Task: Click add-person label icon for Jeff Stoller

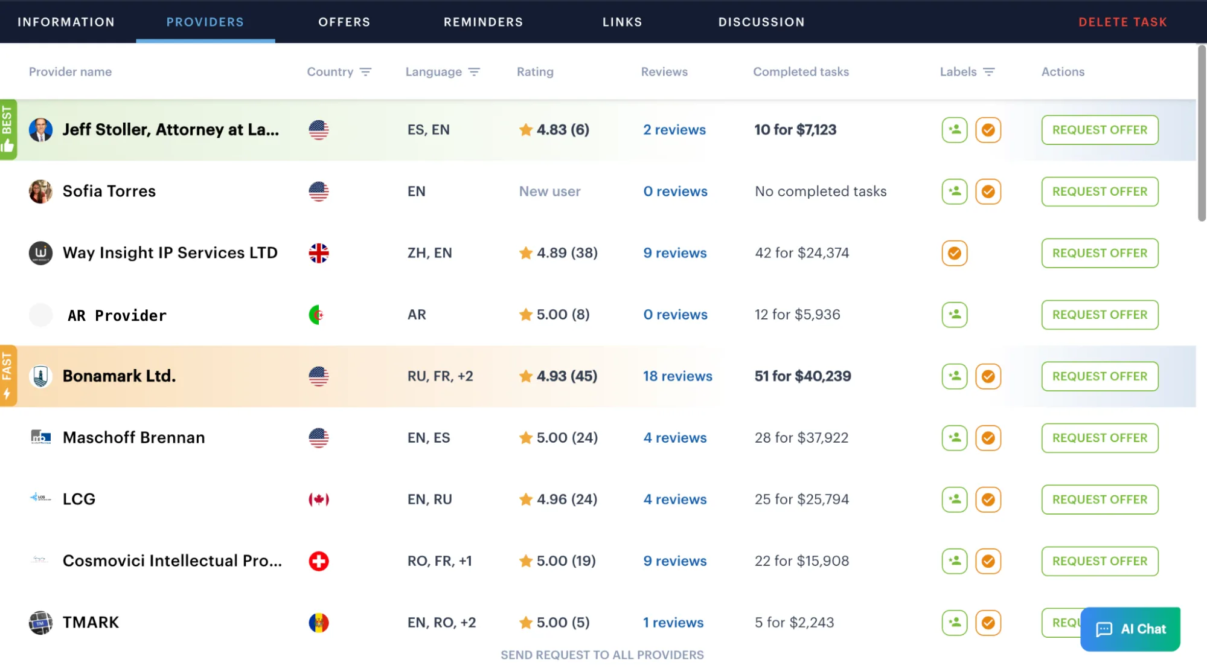Action: pos(954,130)
